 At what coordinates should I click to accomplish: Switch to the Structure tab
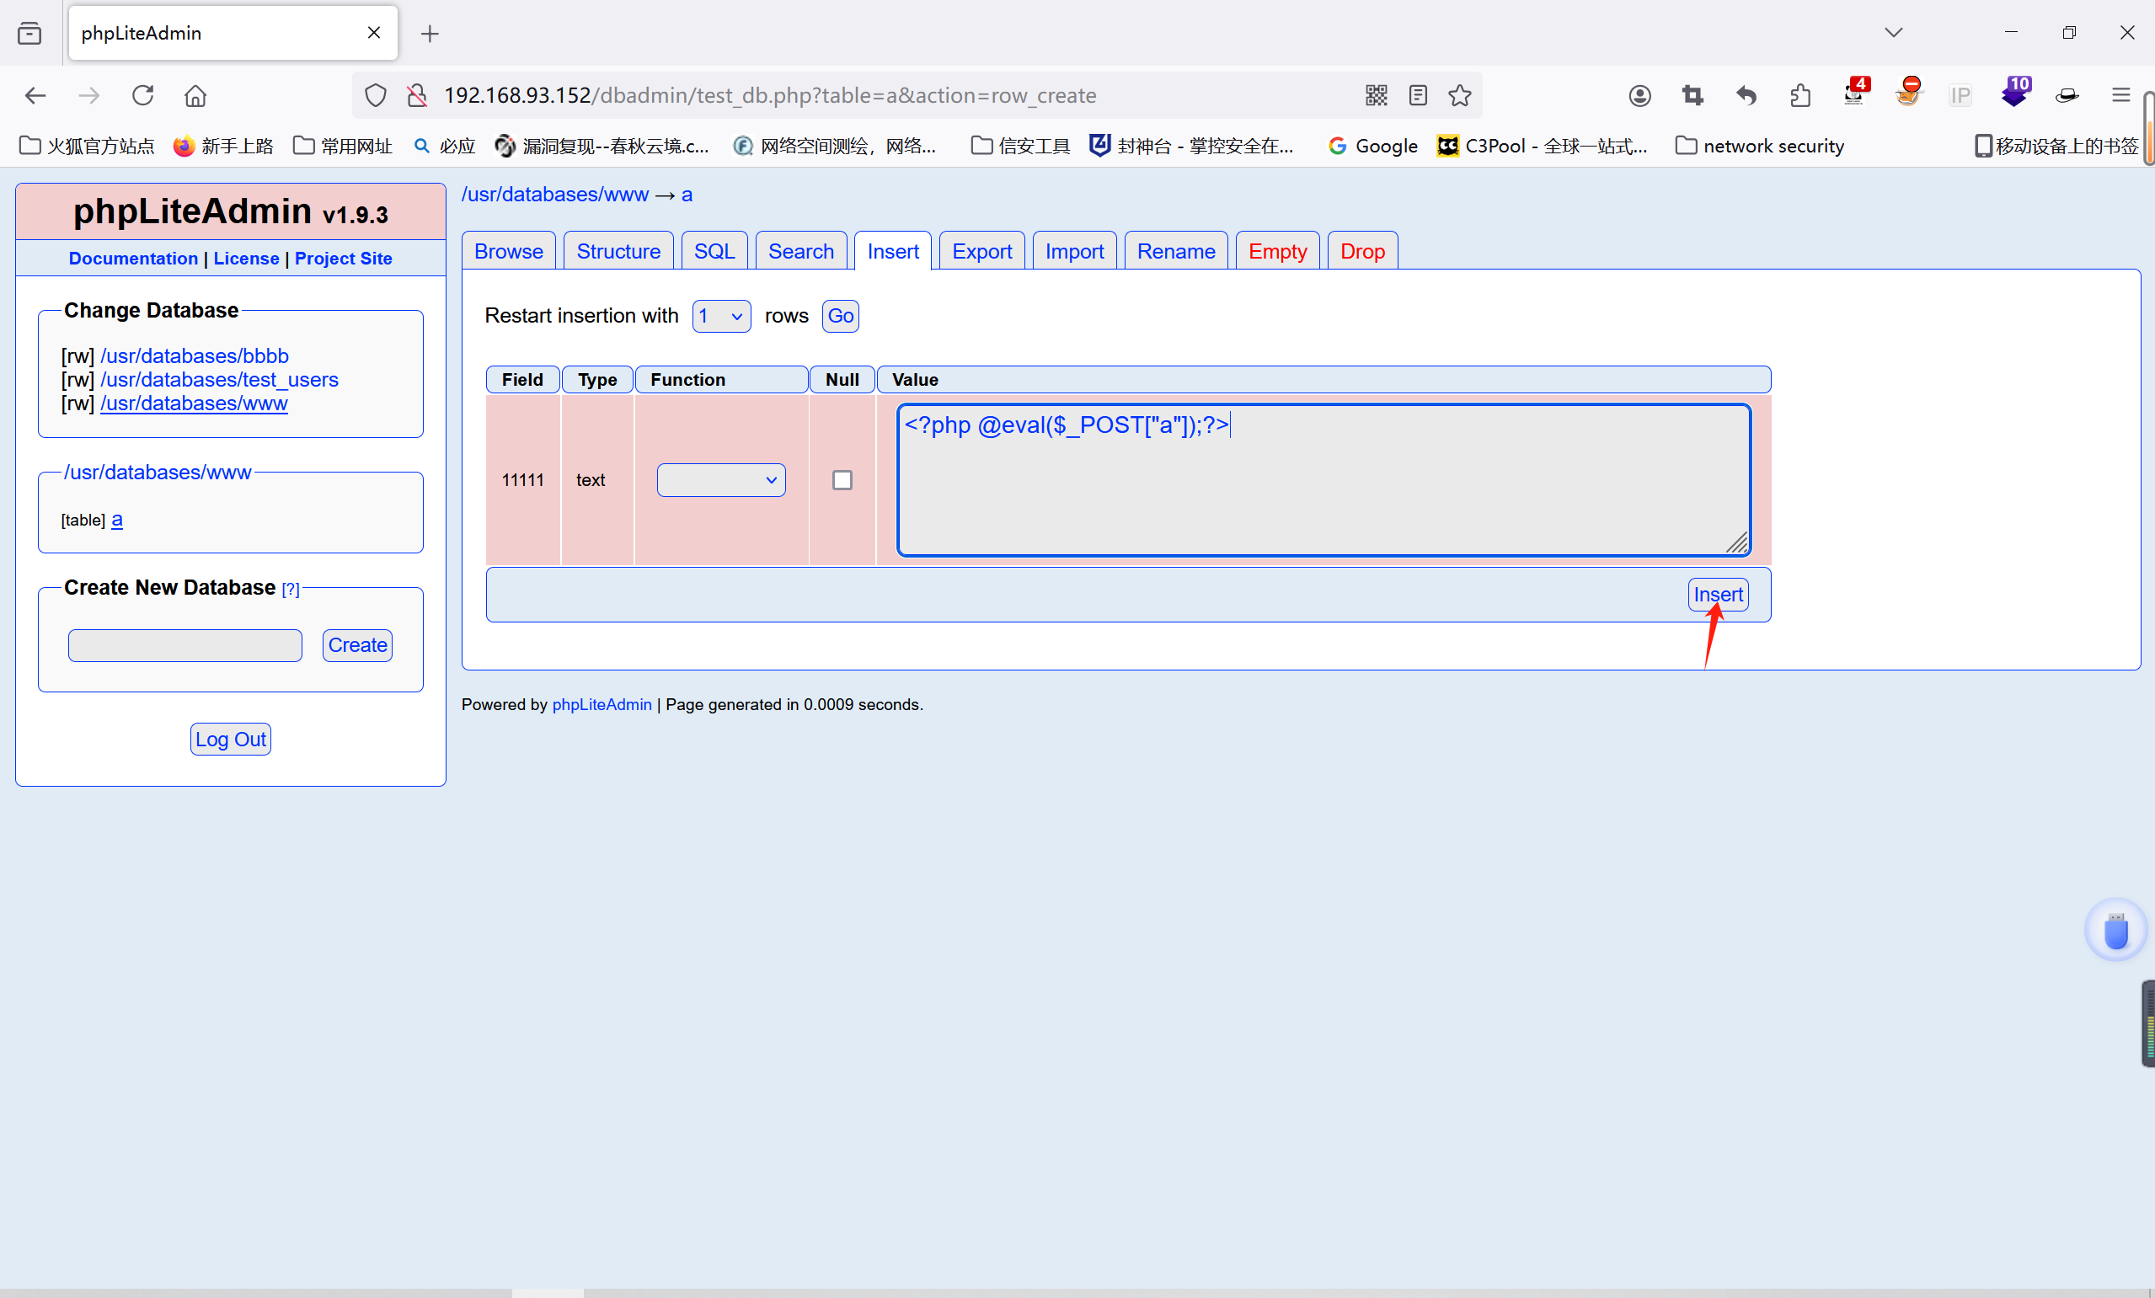coord(618,252)
